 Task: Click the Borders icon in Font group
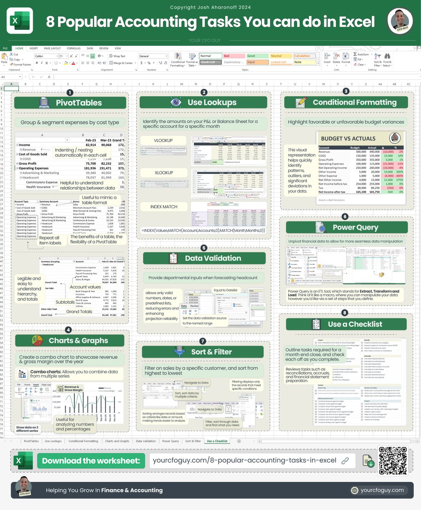point(56,63)
